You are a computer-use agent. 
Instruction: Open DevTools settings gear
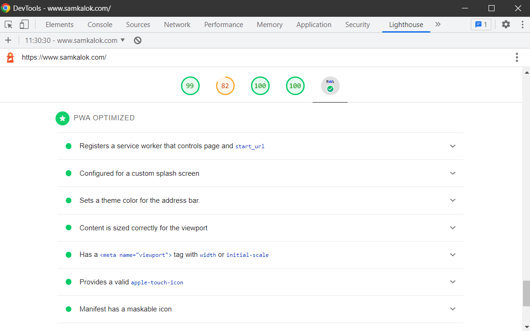(x=506, y=24)
